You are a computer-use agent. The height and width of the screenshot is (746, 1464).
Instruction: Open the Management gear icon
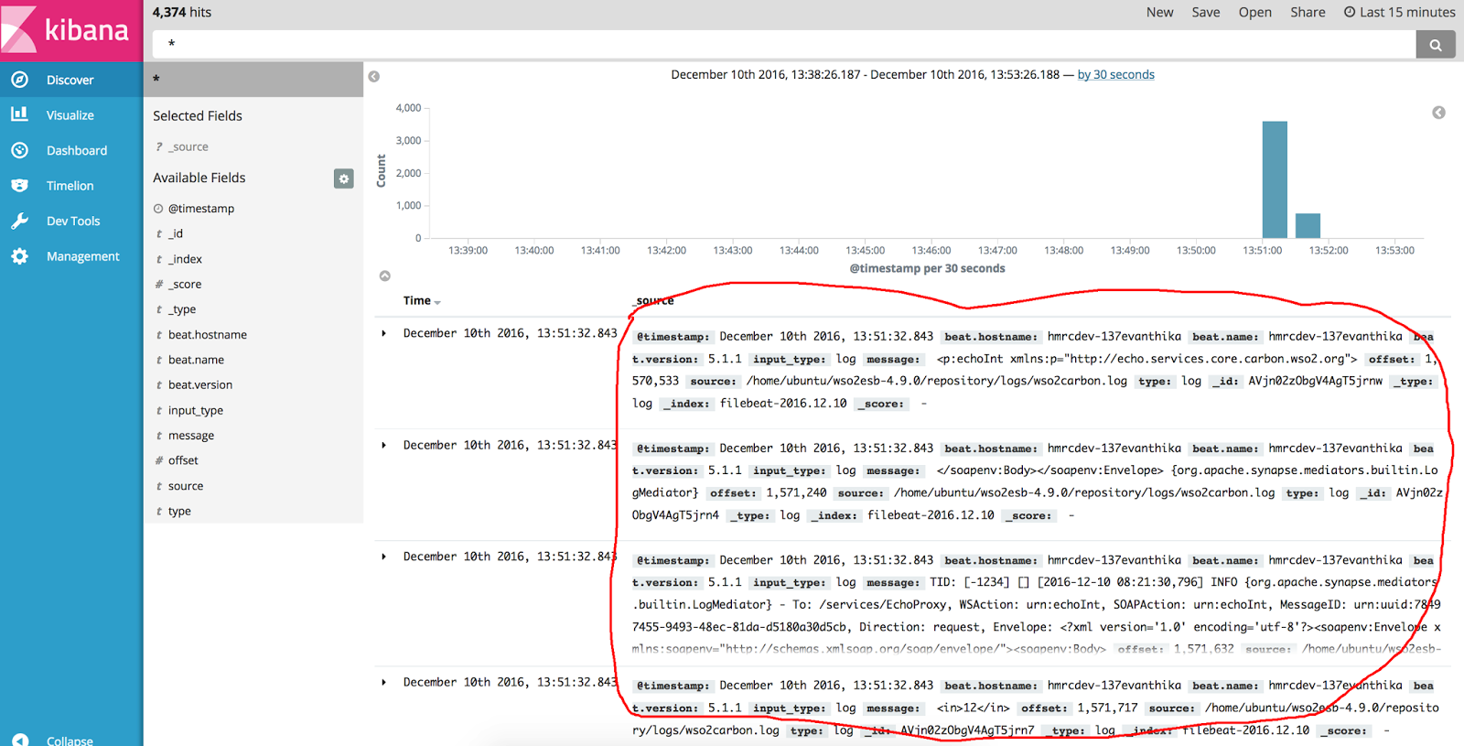(x=20, y=256)
